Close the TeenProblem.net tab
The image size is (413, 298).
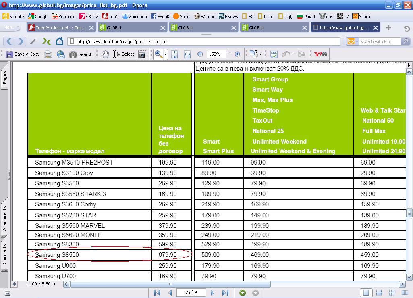click(x=91, y=28)
